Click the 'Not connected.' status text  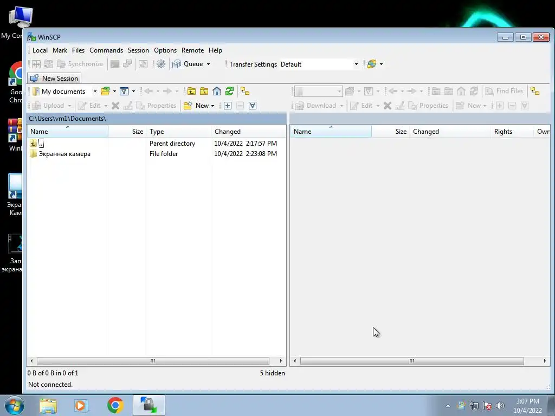coord(50,384)
